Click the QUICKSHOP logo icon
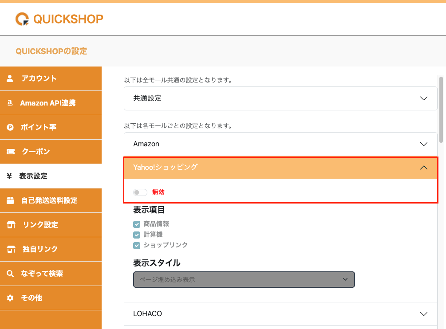This screenshot has width=446, height=329. [22, 19]
